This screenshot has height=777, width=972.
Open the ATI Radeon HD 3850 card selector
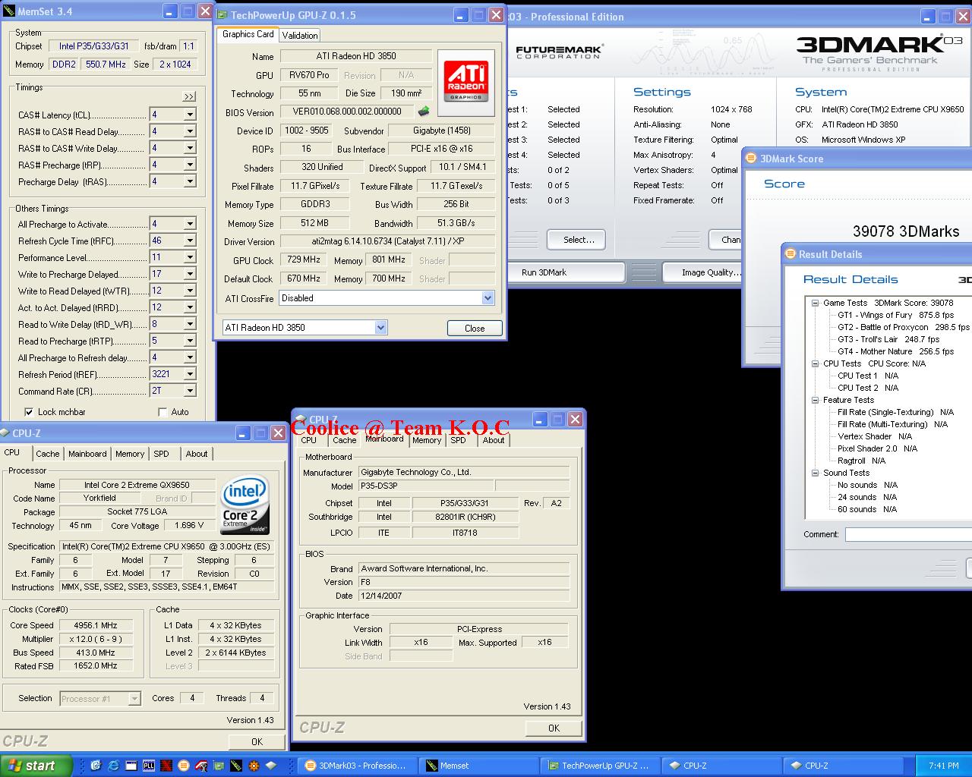tap(380, 328)
